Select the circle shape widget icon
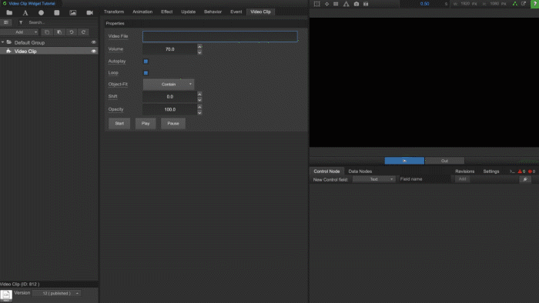 [x=42, y=13]
